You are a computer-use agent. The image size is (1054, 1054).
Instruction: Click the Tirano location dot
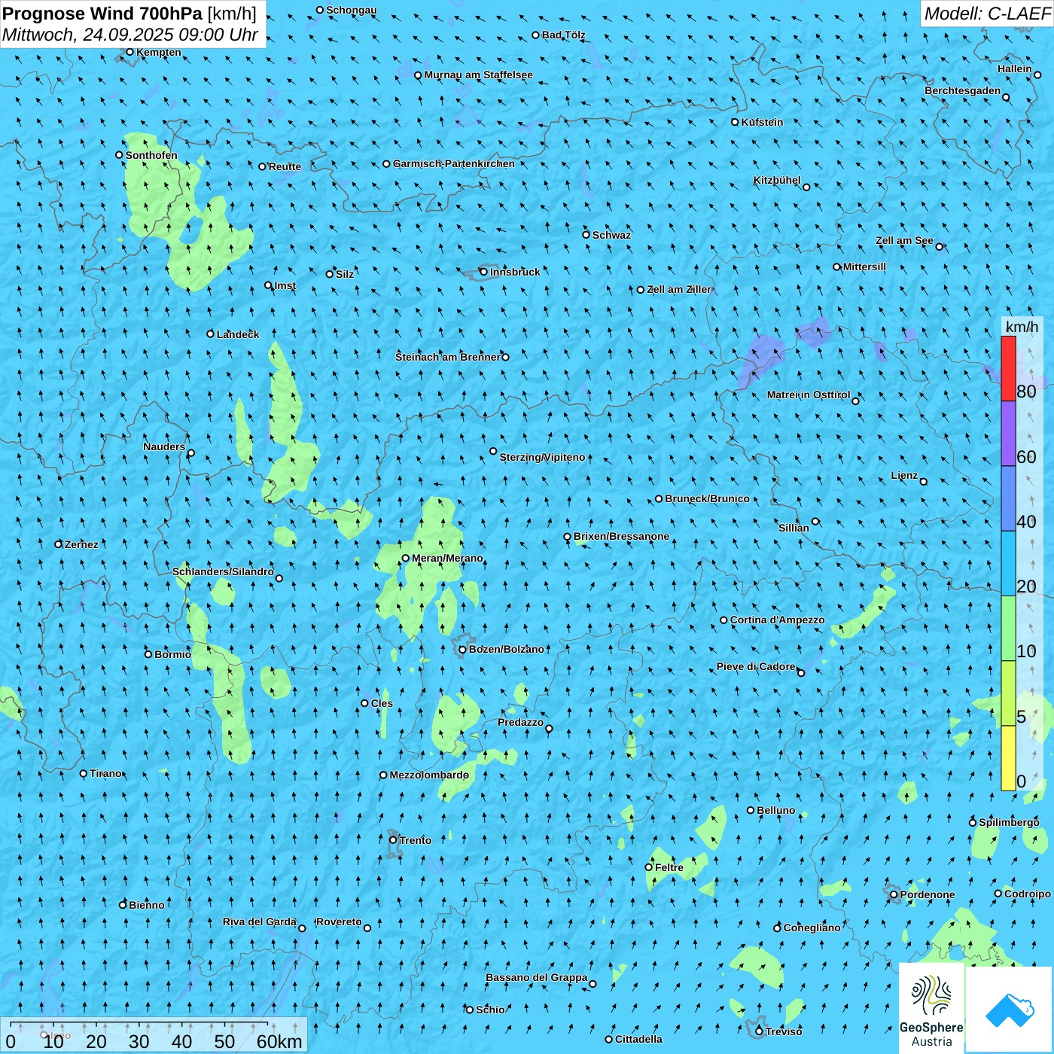(x=84, y=774)
